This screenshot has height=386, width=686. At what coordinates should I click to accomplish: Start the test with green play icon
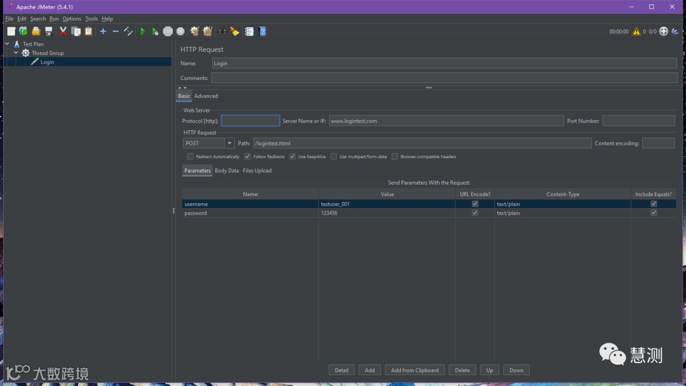coord(142,31)
